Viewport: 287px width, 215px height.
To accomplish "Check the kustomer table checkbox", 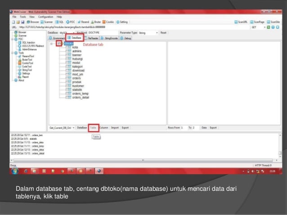I will pyautogui.click(x=67, y=86).
